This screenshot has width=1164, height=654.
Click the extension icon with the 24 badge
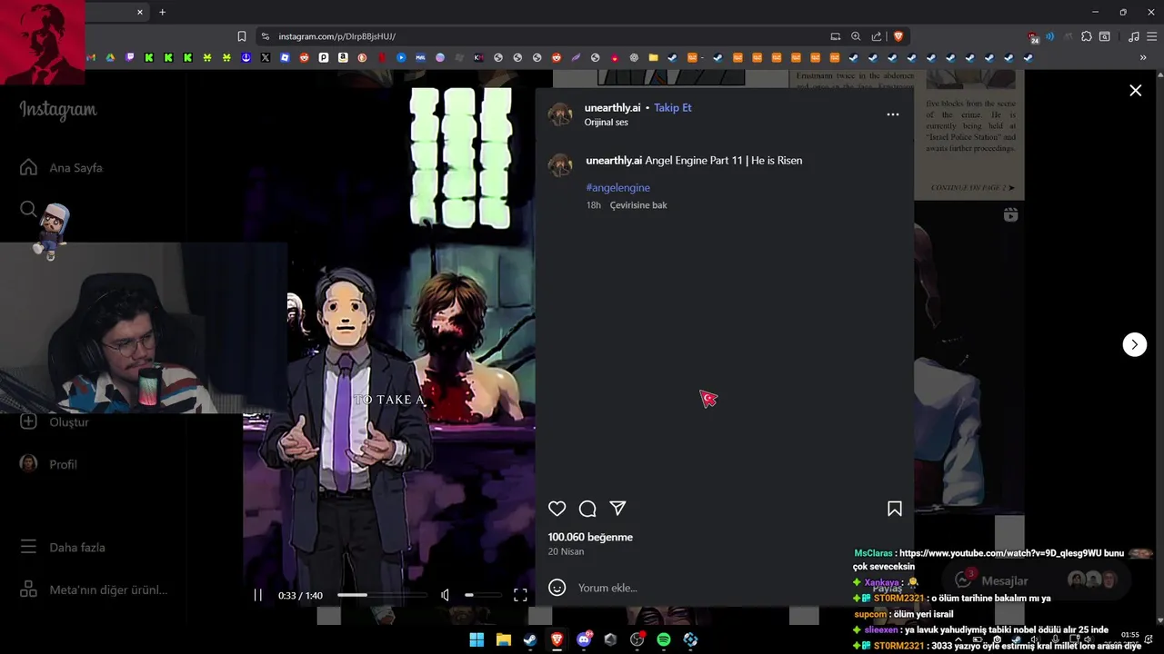coord(1033,37)
